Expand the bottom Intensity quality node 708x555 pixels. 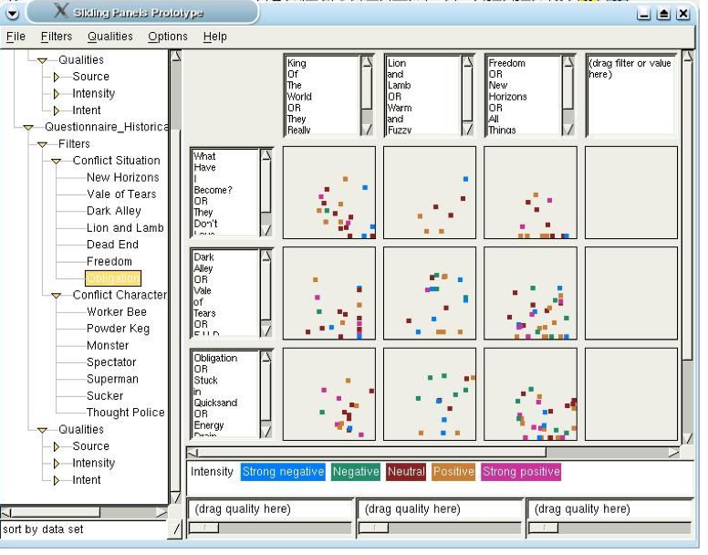coord(57,463)
